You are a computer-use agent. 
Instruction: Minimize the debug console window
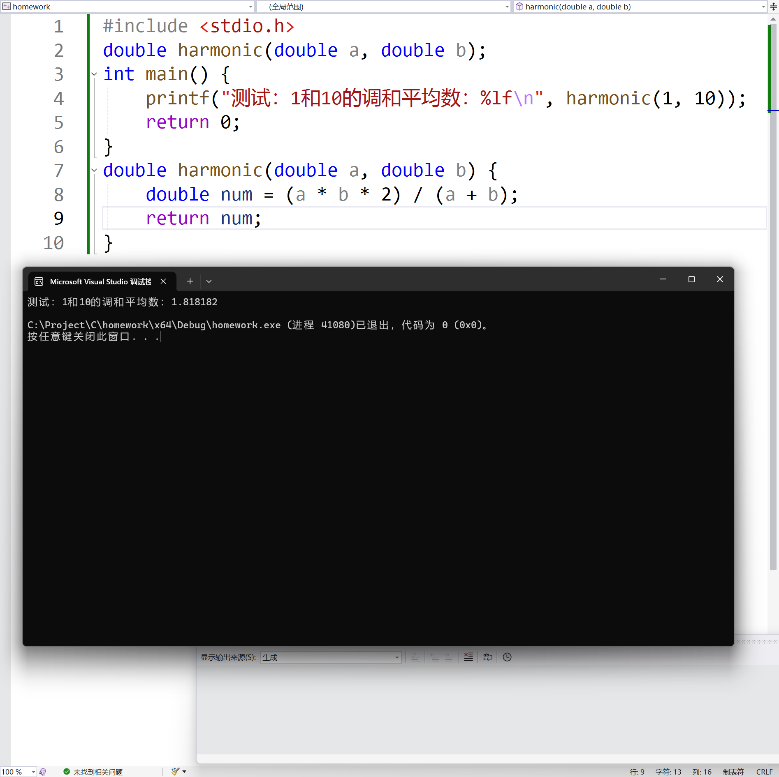coord(663,279)
